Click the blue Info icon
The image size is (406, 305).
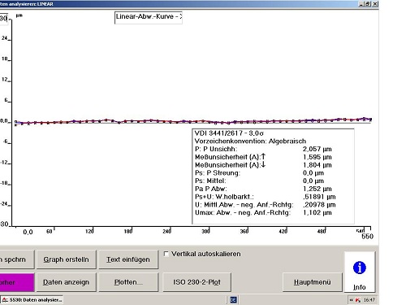tap(360, 268)
